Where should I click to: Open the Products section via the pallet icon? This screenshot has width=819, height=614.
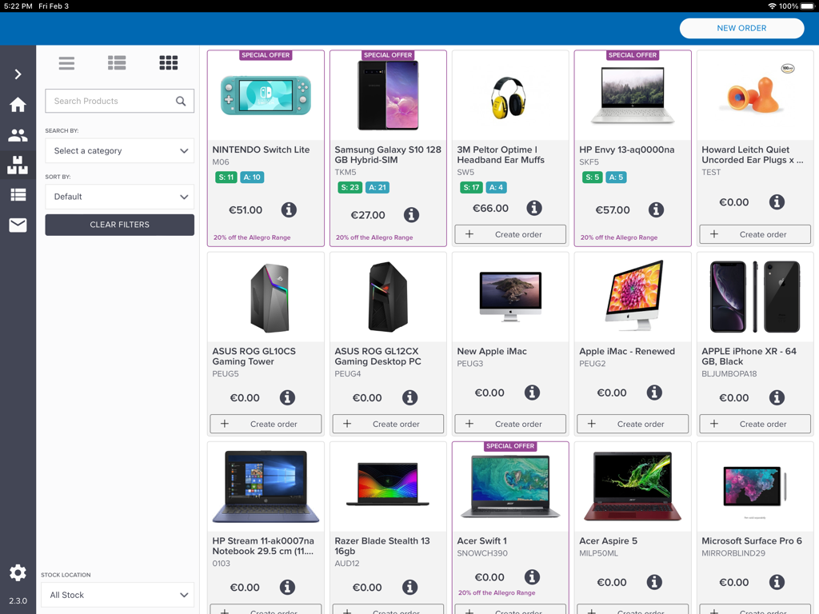(x=18, y=165)
